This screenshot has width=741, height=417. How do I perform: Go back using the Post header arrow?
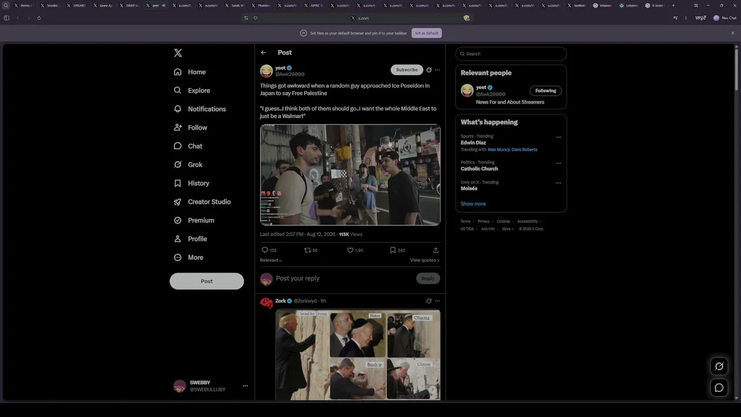point(263,53)
